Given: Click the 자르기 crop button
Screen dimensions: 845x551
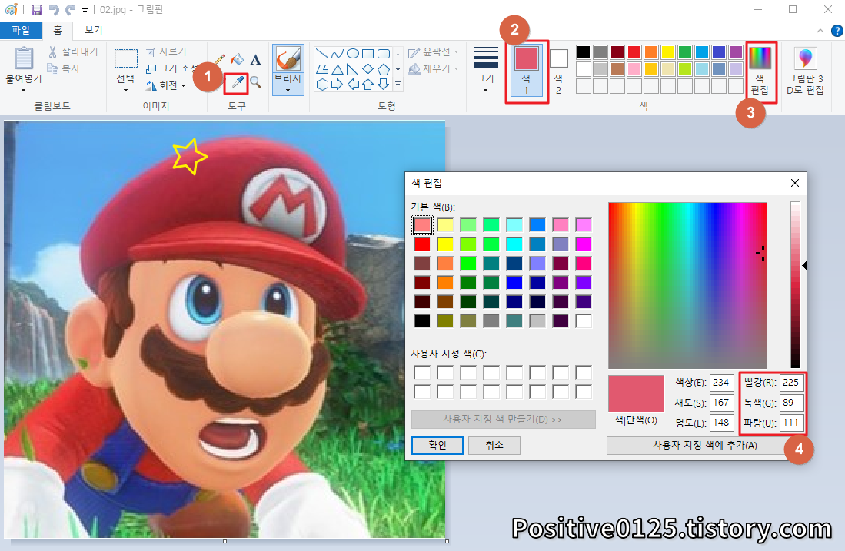Looking at the screenshot, I should tap(167, 51).
